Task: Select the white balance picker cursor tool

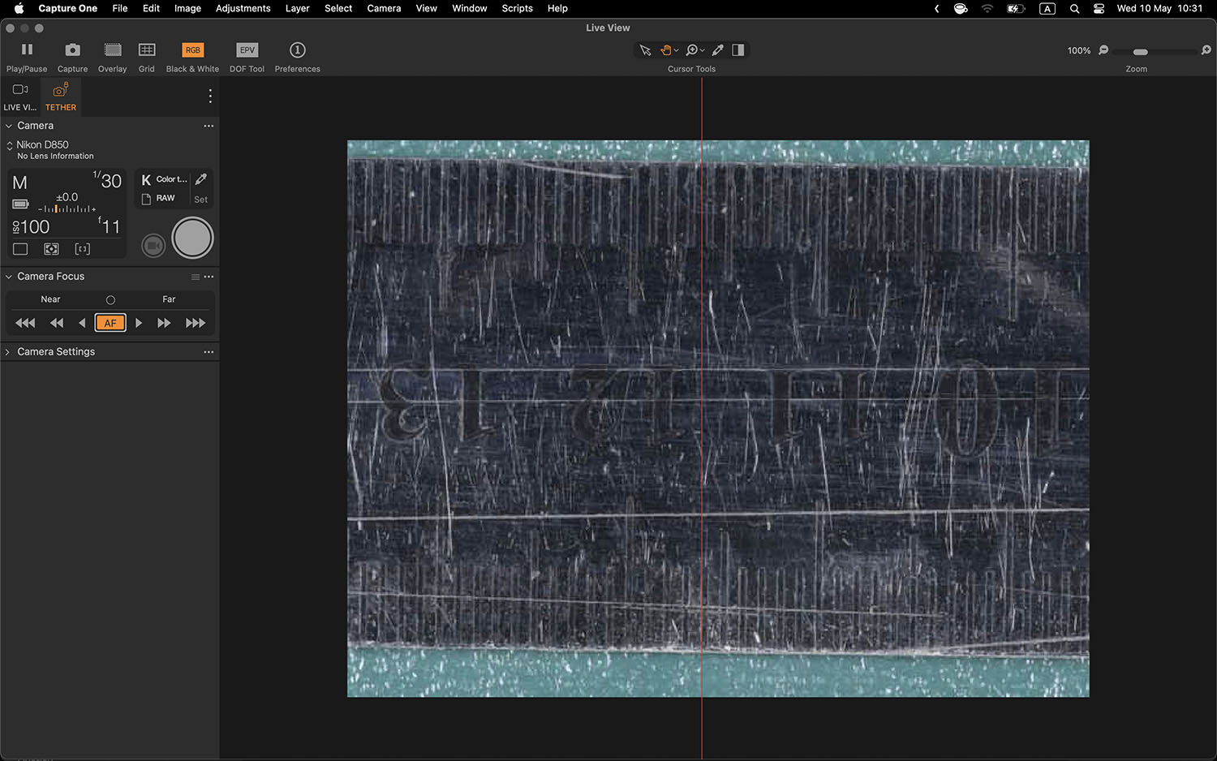Action: (x=718, y=50)
